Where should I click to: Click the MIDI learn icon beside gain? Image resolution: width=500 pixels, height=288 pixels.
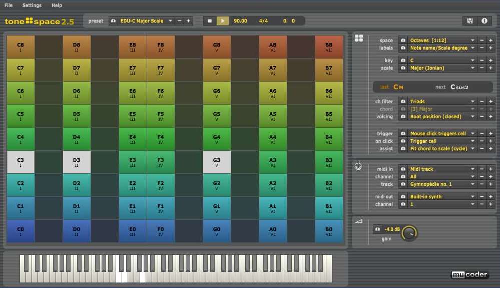[378, 229]
